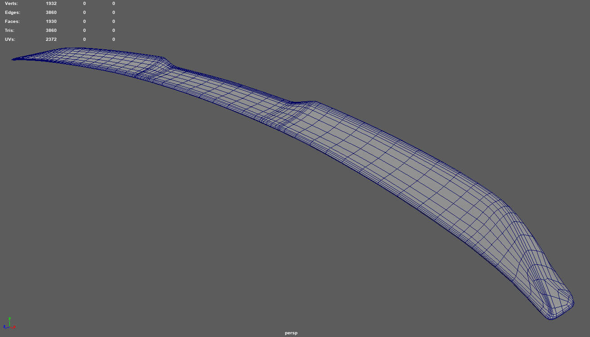Click the XYZ axis orientation gizmo
Screen dimensions: 590x337
point(9,324)
